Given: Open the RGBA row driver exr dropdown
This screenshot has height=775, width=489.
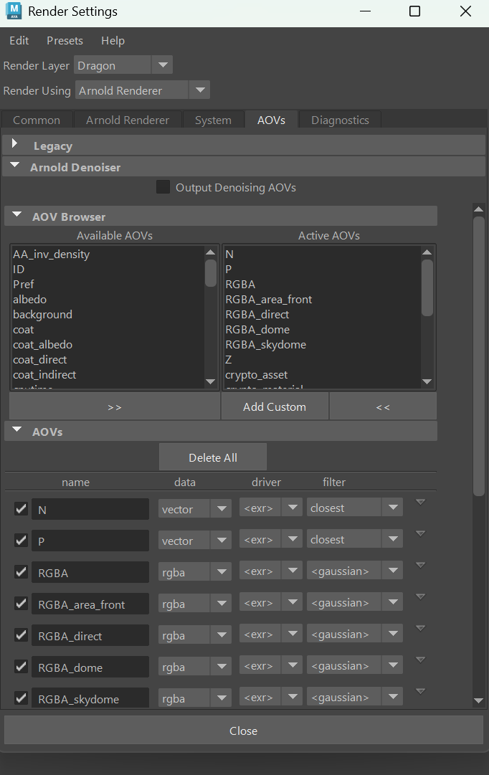Looking at the screenshot, I should (x=271, y=571).
